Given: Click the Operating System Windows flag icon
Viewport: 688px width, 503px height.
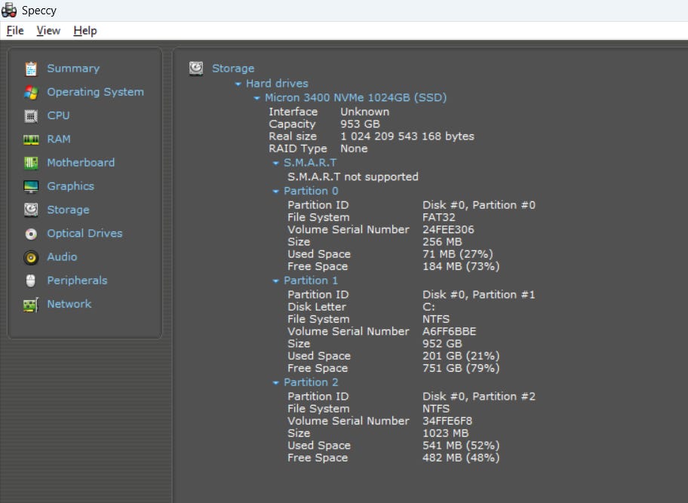Looking at the screenshot, I should [x=31, y=92].
